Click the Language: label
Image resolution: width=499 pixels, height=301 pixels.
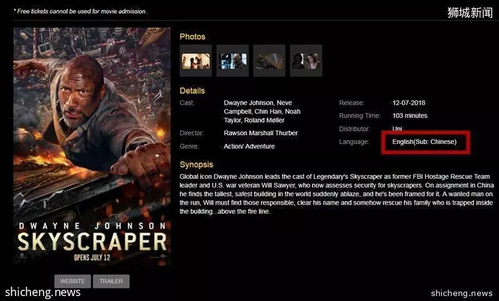354,141
